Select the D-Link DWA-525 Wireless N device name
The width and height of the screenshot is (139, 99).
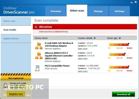(x=59, y=44)
